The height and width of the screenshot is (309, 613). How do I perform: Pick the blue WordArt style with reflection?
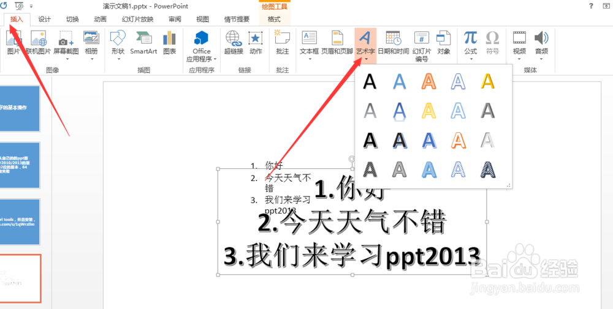[x=399, y=111]
